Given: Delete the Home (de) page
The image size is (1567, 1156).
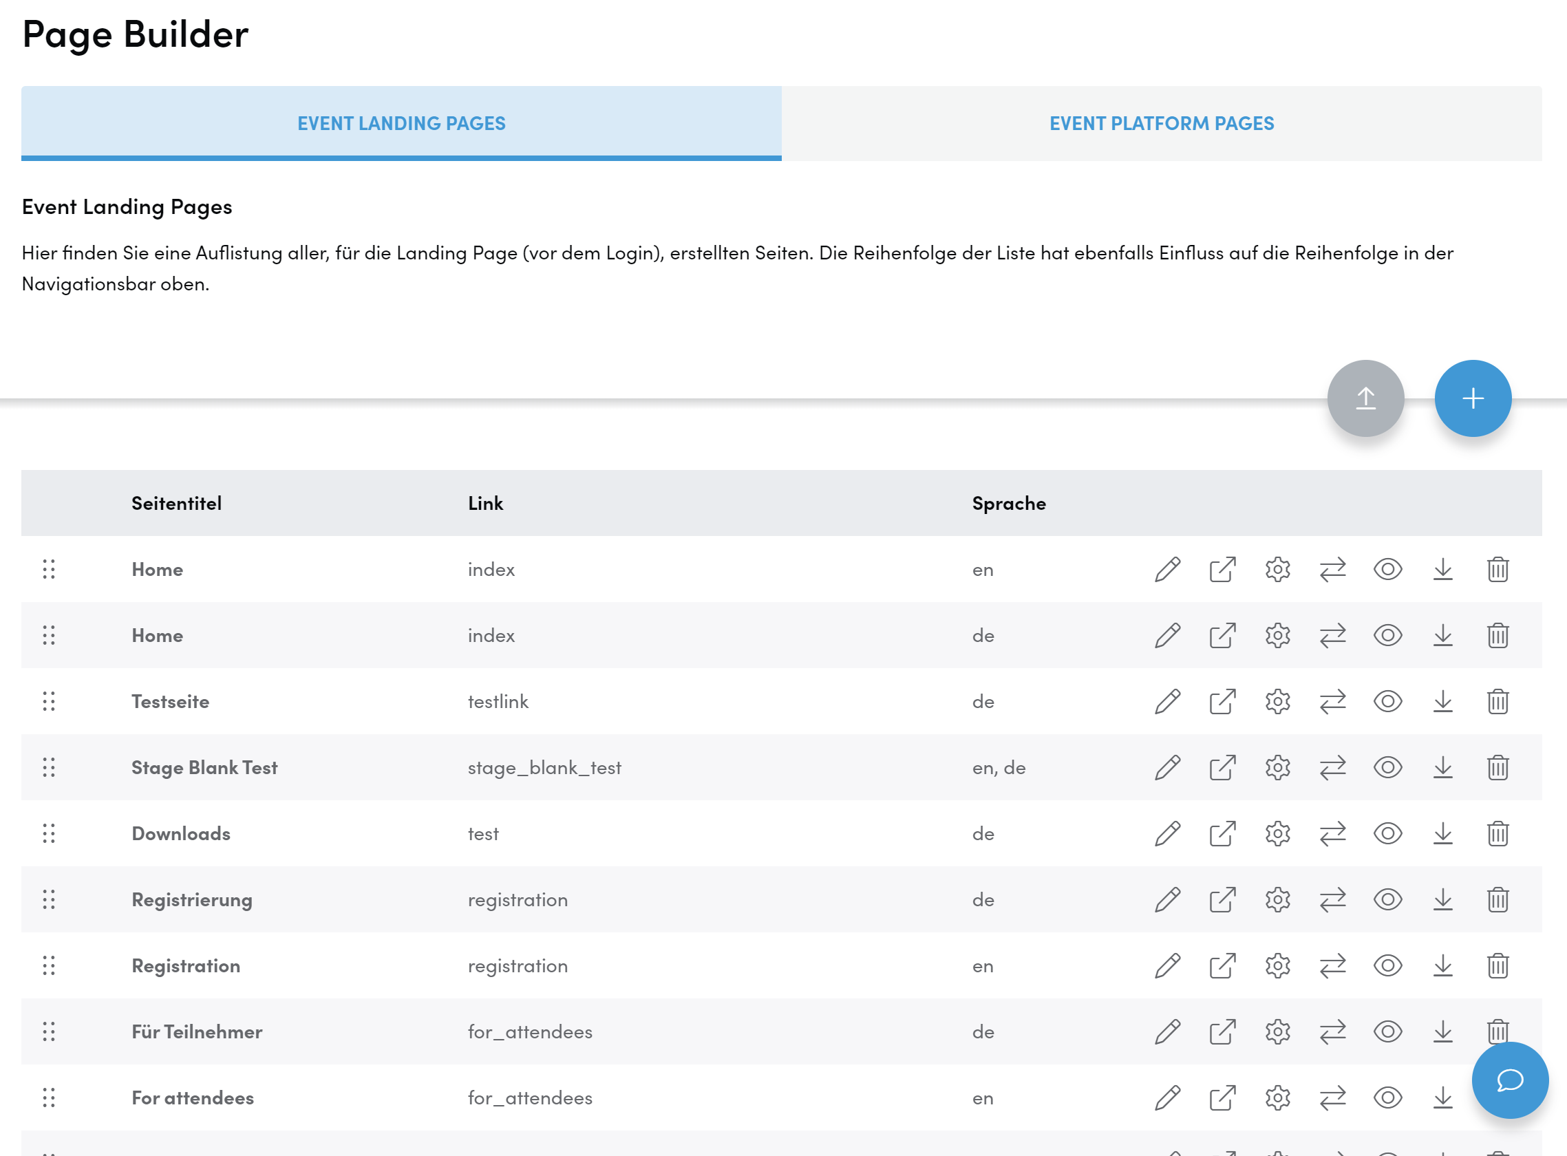Looking at the screenshot, I should (1497, 635).
